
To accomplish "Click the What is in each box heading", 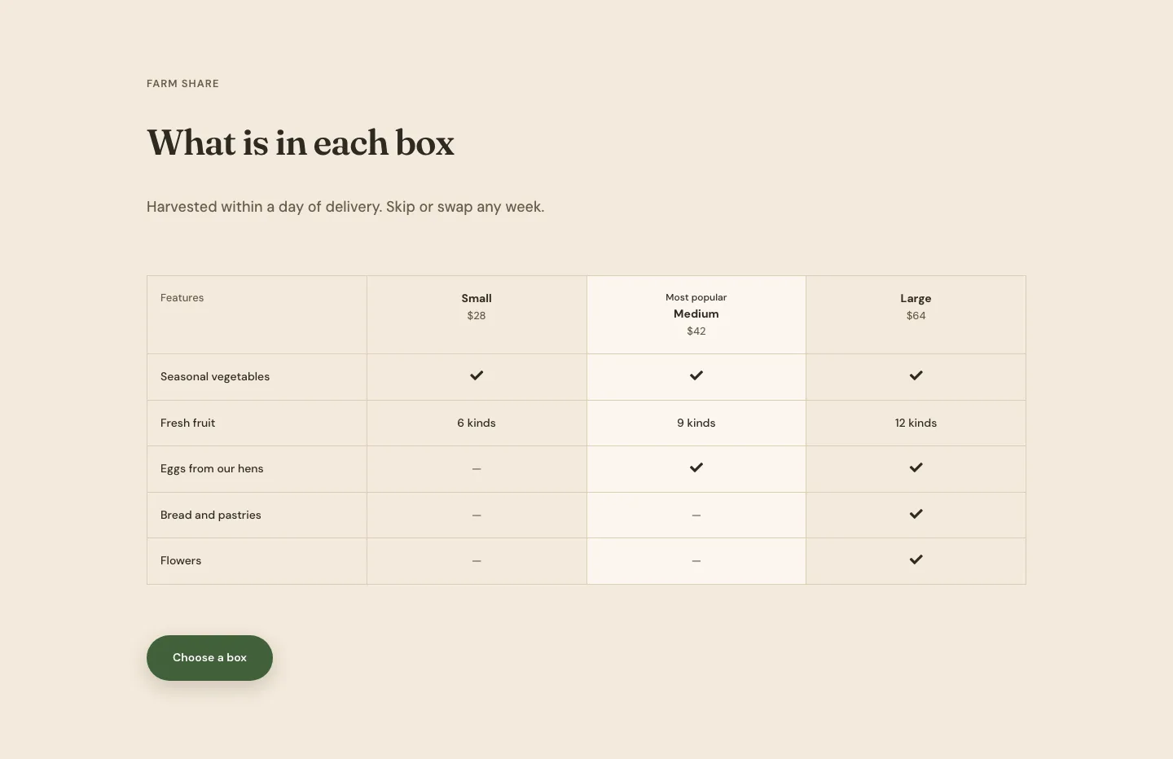I will coord(301,143).
